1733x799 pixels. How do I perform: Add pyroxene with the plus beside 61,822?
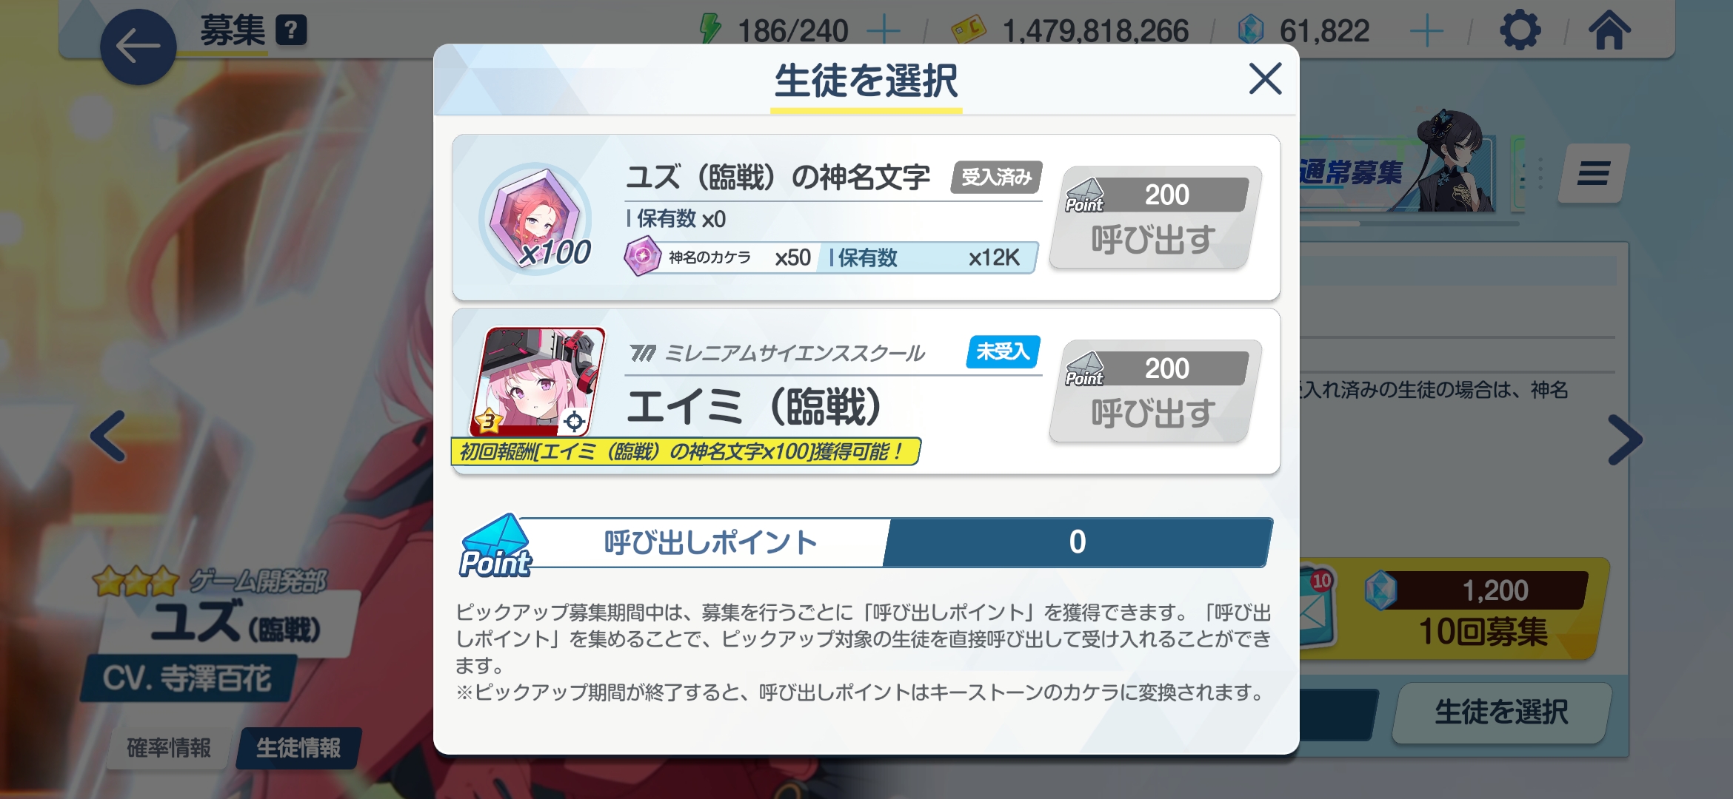coord(1426,31)
